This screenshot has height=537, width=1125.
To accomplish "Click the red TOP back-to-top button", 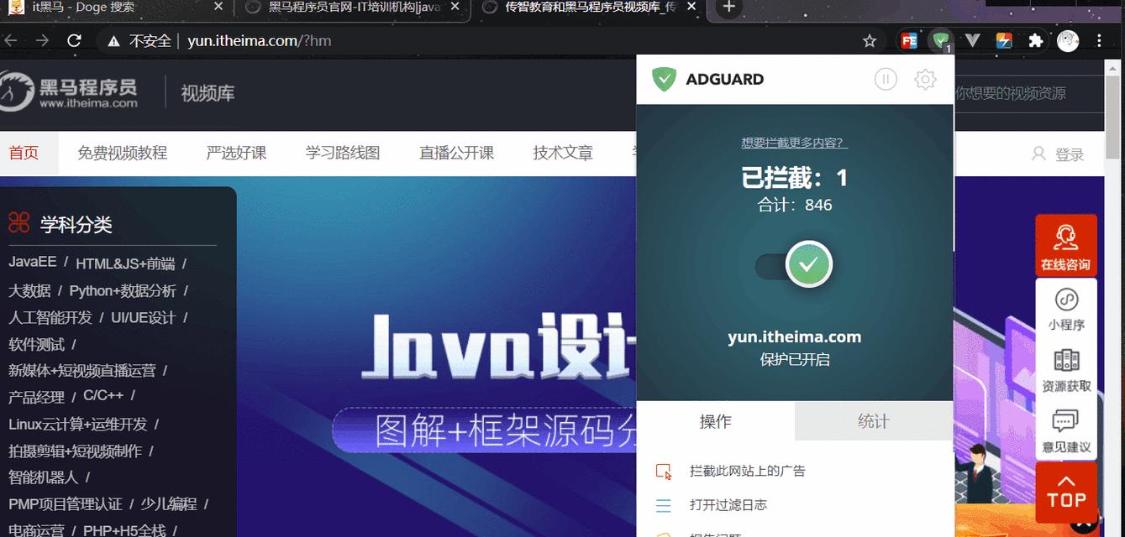I will pos(1066,493).
